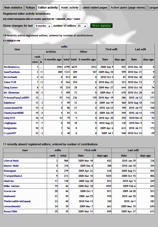Click '11 recently absent registered editors' heading

tap(50, 144)
